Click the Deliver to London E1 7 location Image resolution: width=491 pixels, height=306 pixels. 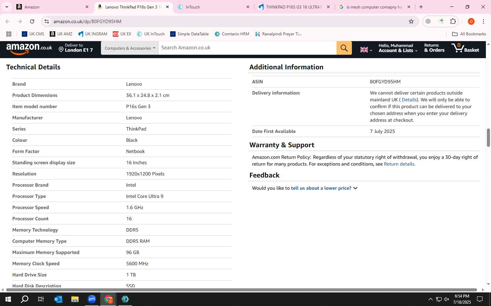(75, 48)
